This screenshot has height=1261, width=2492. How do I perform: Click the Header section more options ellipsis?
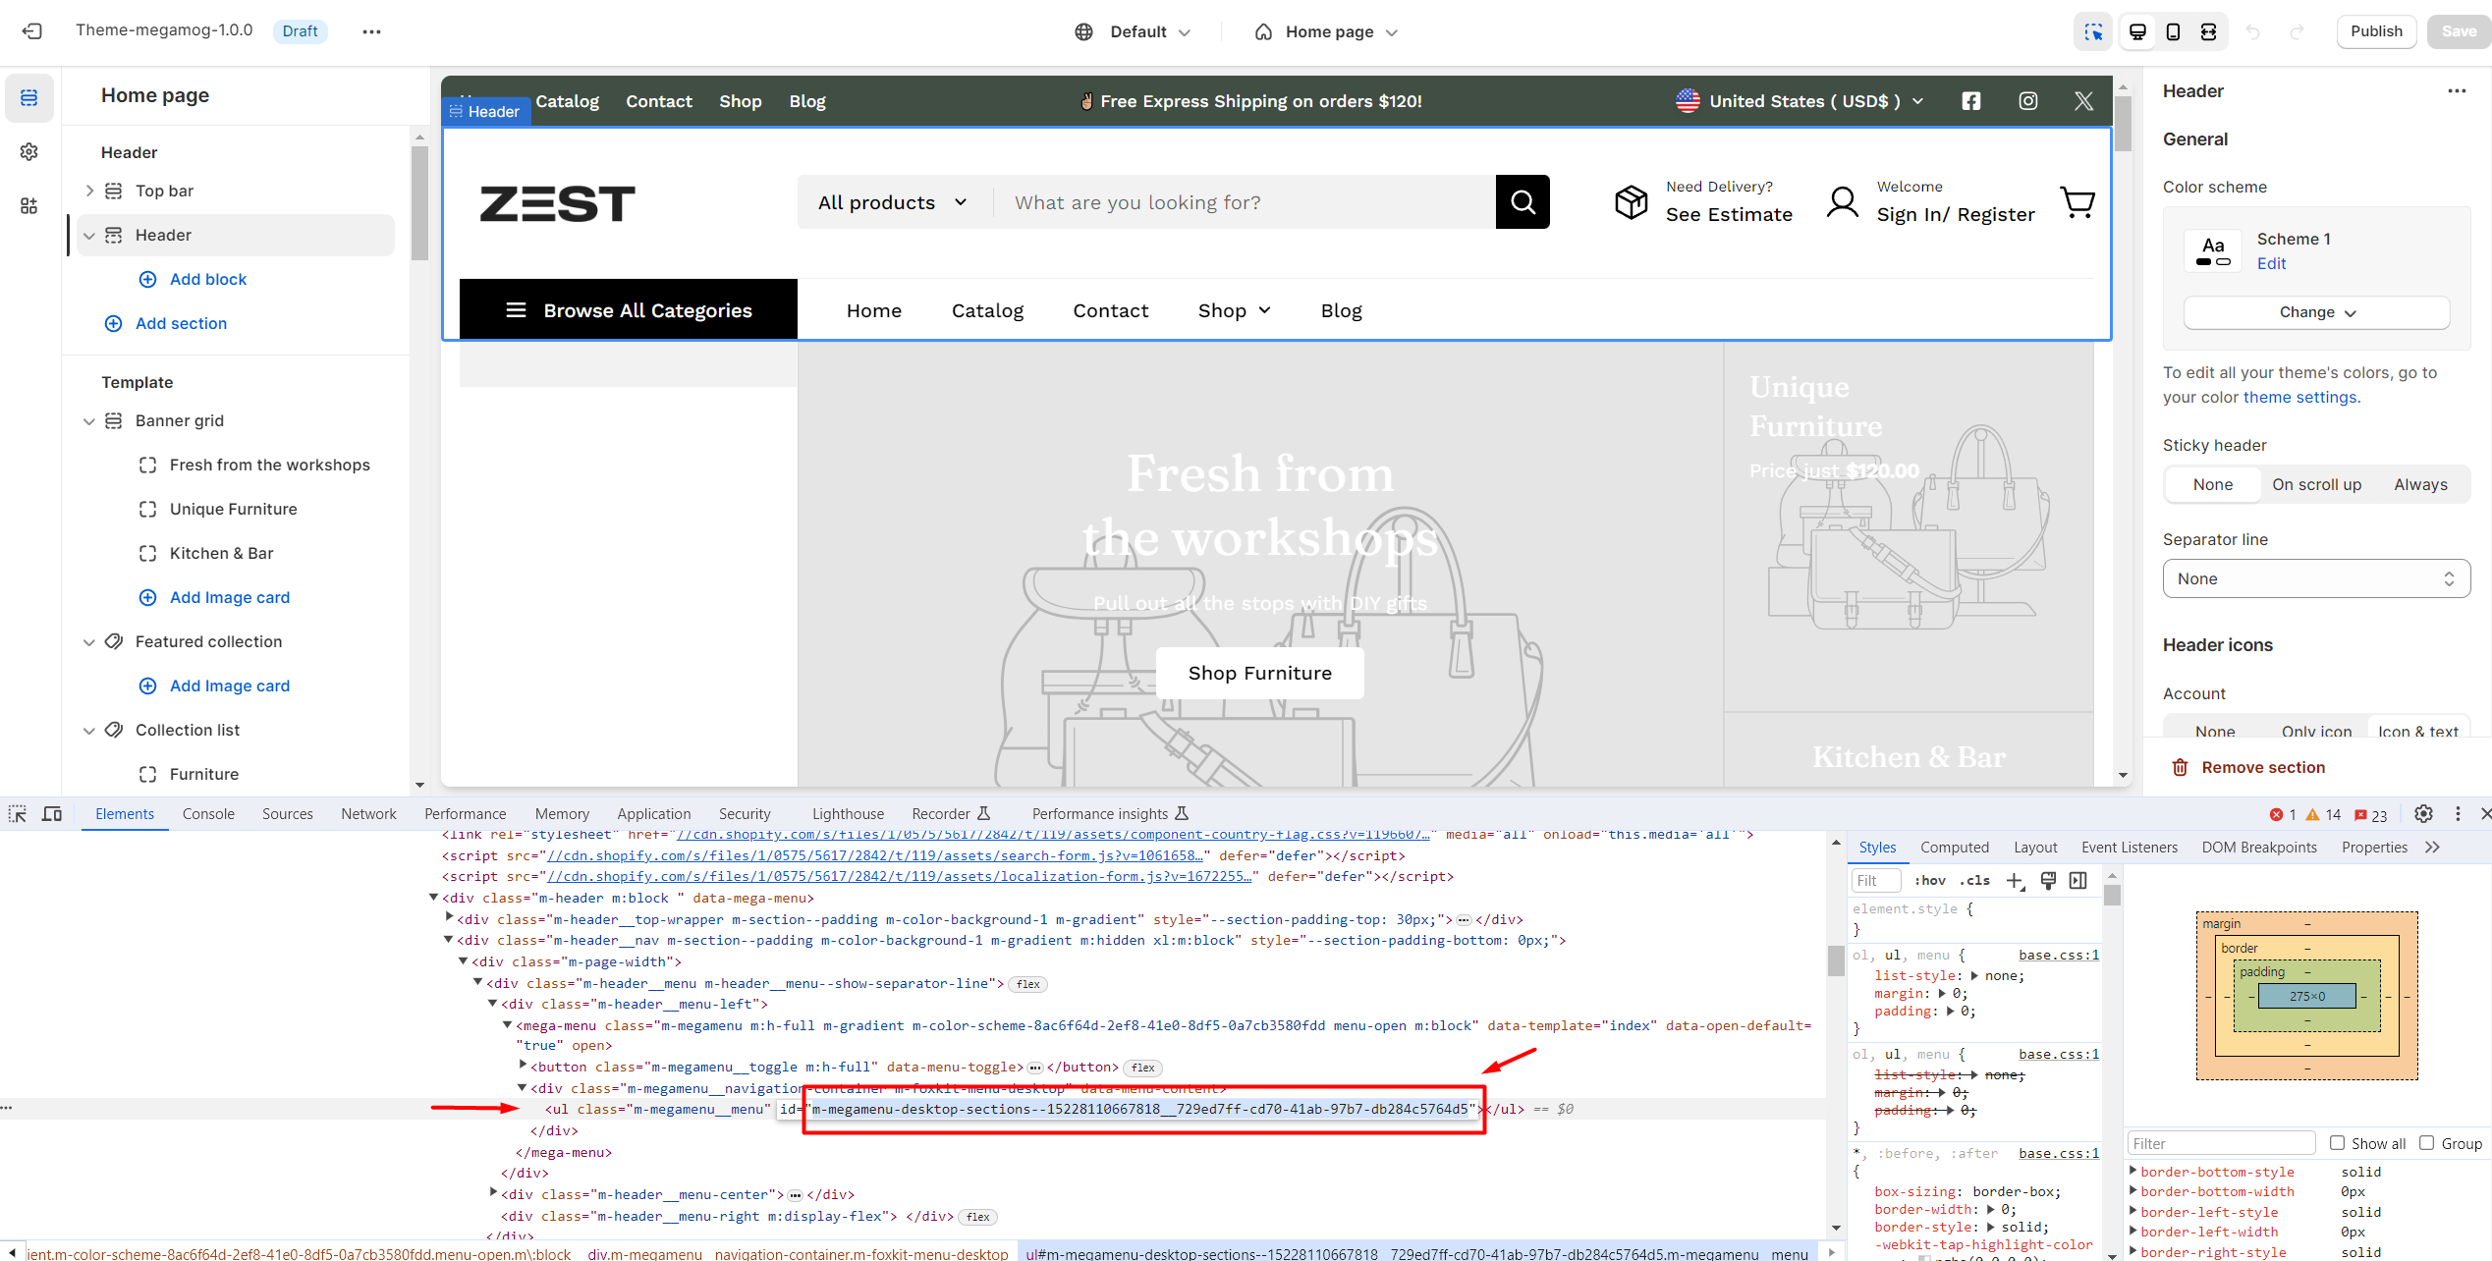click(x=2457, y=91)
